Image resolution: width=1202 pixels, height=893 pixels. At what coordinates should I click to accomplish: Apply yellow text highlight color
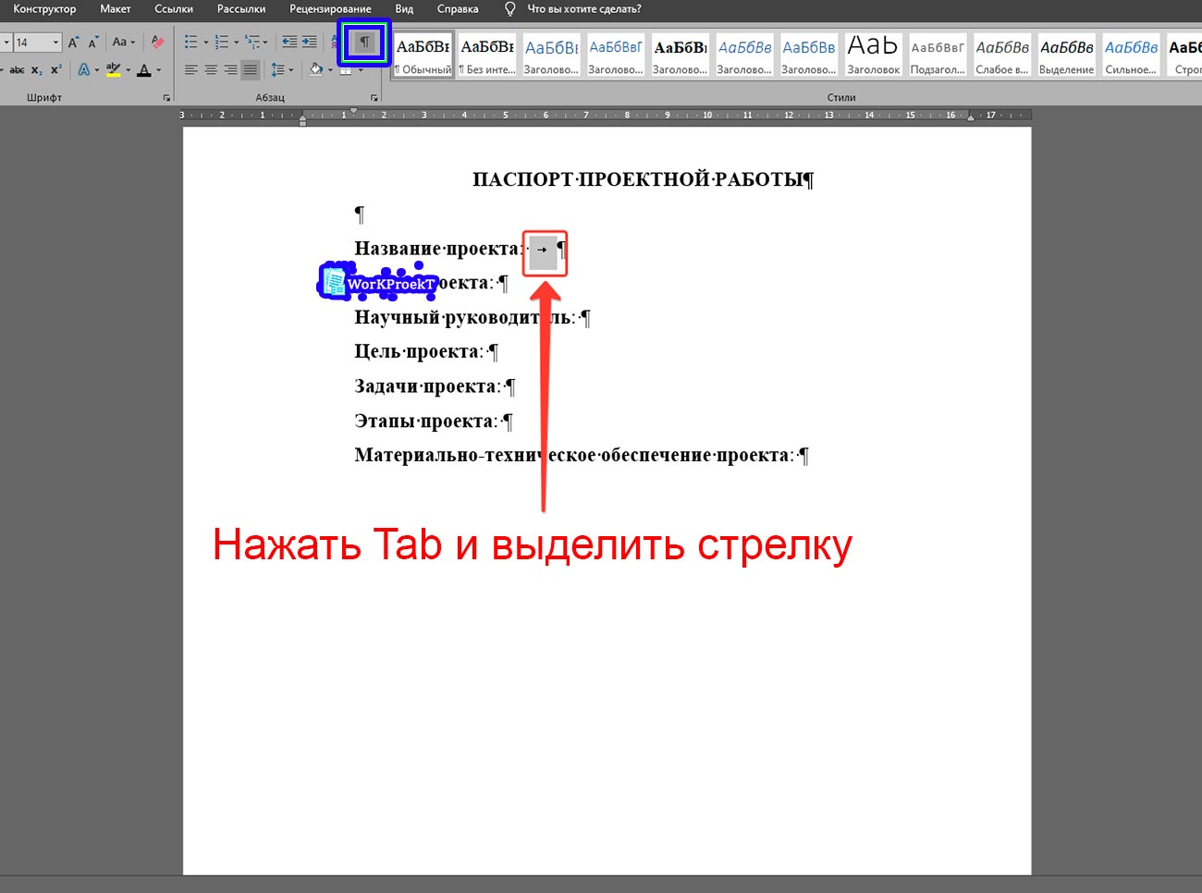pyautogui.click(x=113, y=69)
